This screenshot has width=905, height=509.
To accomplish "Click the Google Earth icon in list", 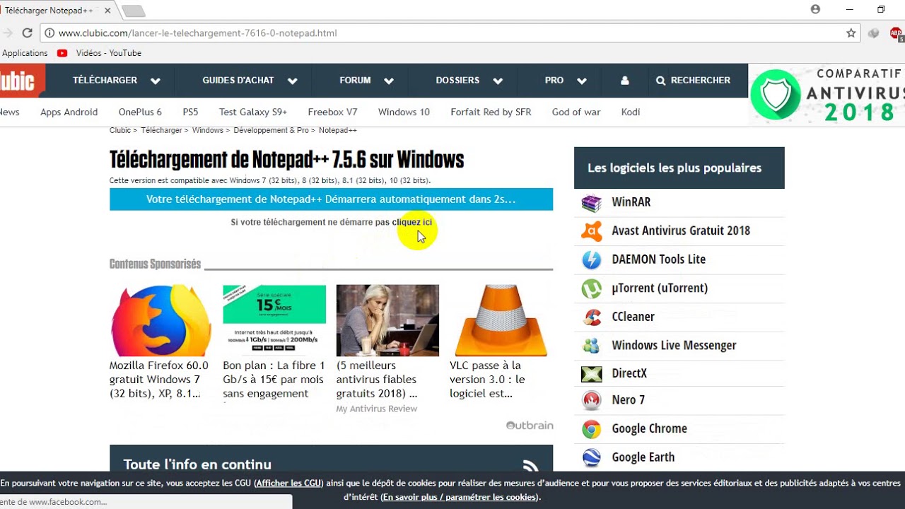I will [x=592, y=457].
